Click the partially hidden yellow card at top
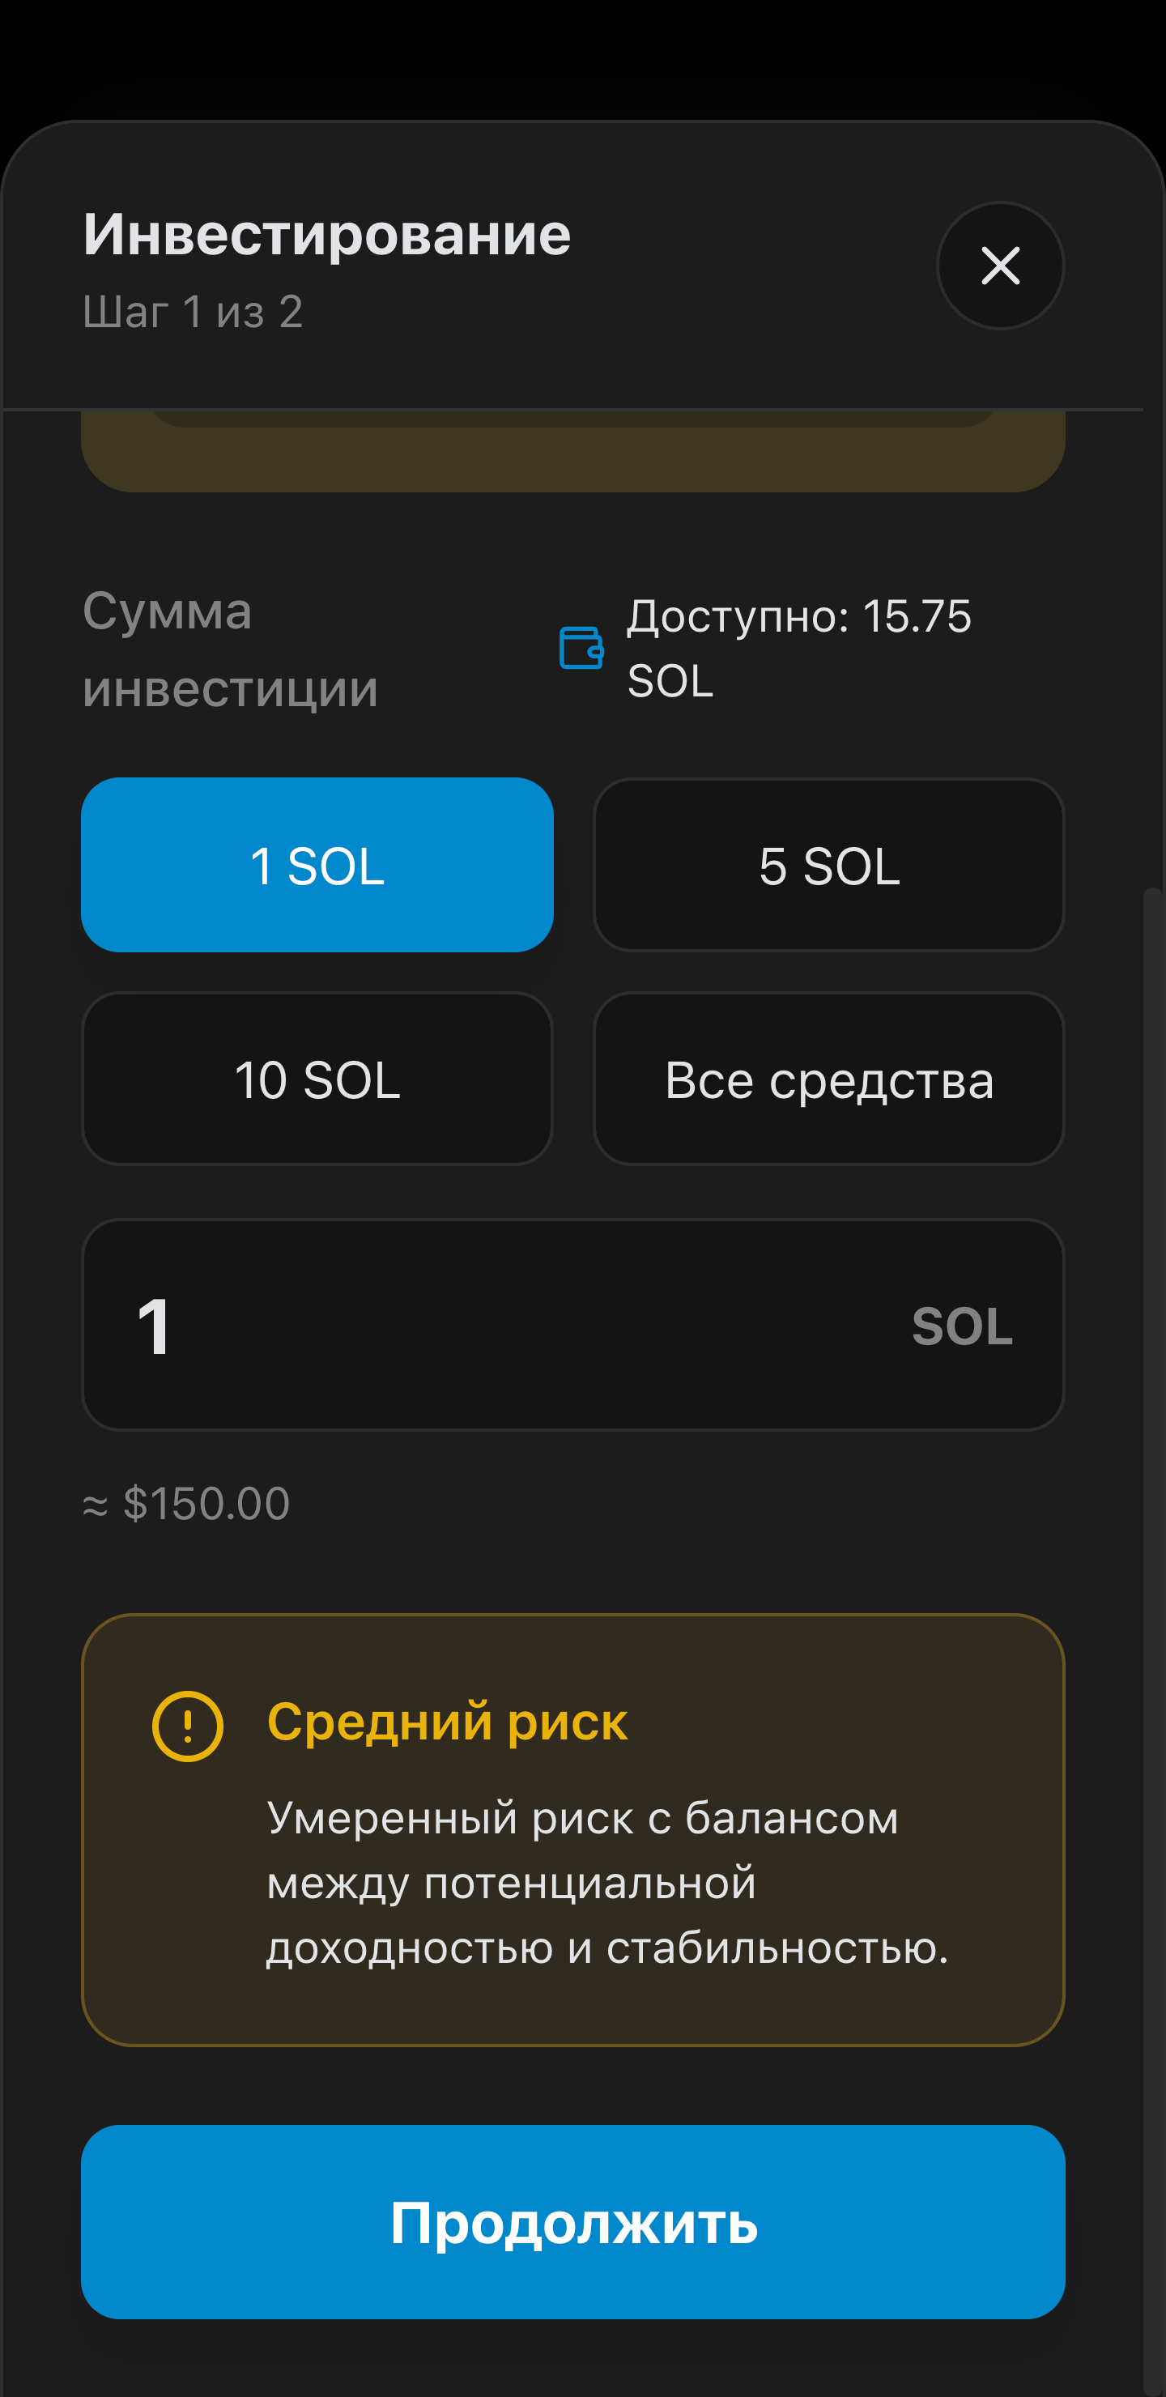This screenshot has width=1166, height=2397. [x=573, y=451]
